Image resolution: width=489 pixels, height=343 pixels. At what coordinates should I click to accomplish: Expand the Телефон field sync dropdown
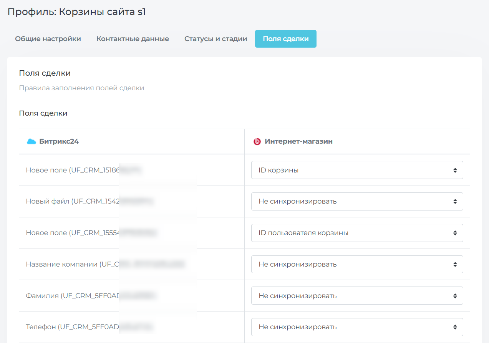click(x=357, y=327)
